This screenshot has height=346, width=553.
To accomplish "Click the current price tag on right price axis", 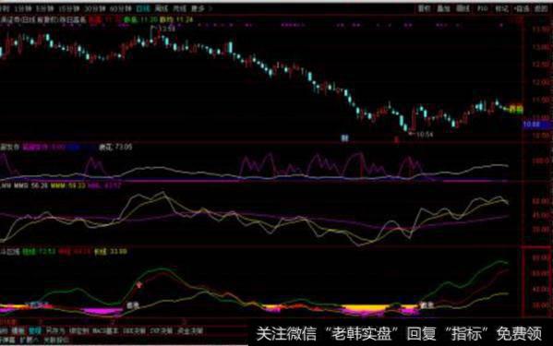I will pos(536,125).
